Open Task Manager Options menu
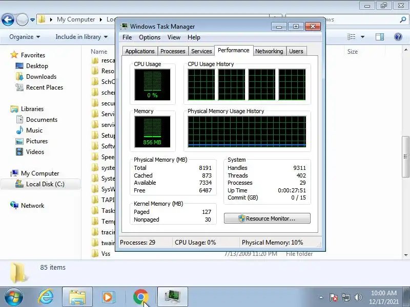Viewport: 410px width, 307px height. pyautogui.click(x=150, y=37)
